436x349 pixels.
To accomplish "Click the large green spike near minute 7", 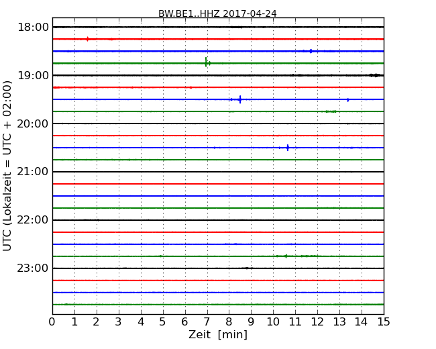I will [206, 62].
